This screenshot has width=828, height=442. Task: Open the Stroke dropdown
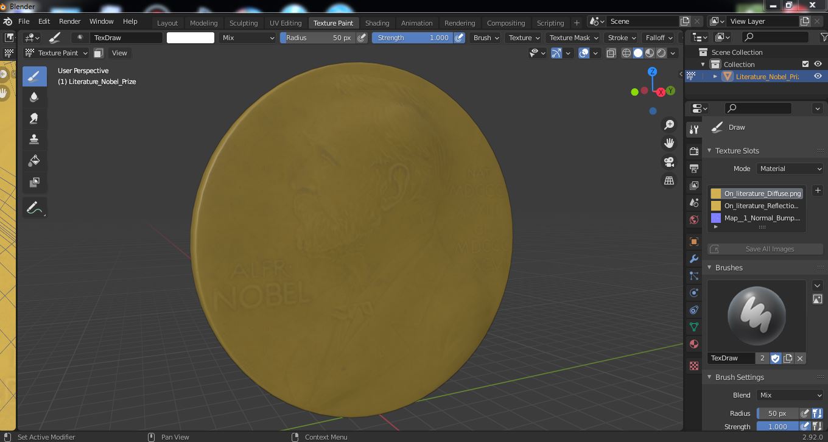(x=622, y=38)
